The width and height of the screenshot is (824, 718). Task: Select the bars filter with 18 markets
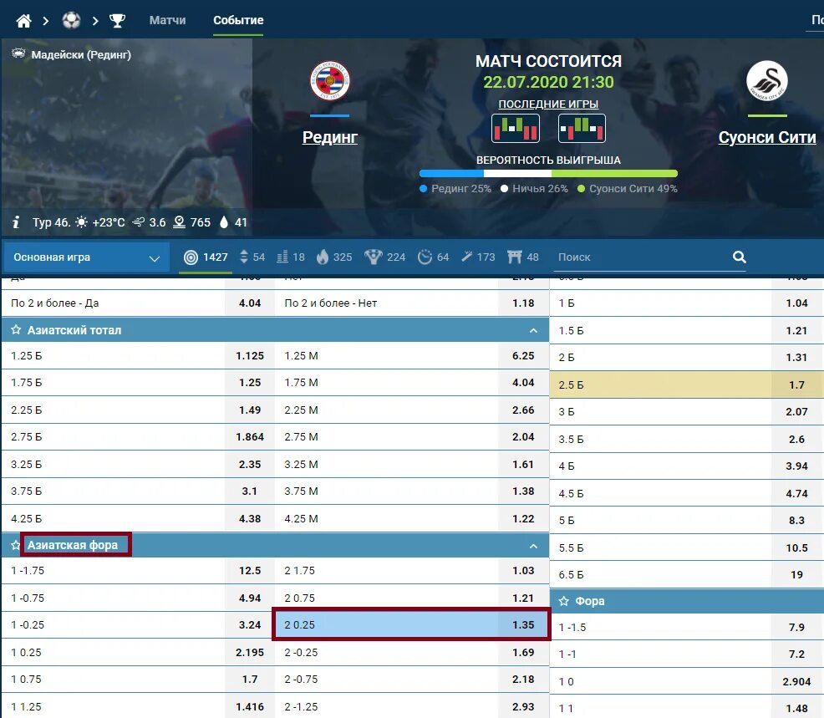click(x=291, y=257)
